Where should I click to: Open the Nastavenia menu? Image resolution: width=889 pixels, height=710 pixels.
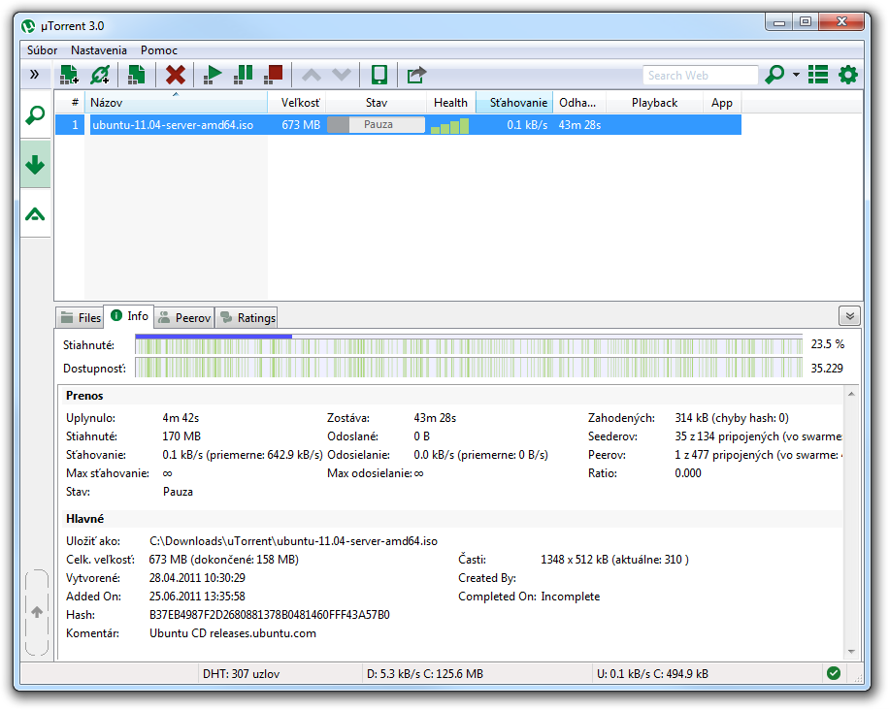pyautogui.click(x=99, y=50)
